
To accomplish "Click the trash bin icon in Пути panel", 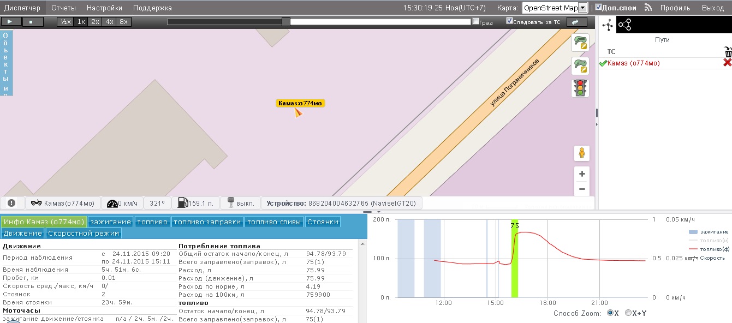I will click(x=727, y=52).
